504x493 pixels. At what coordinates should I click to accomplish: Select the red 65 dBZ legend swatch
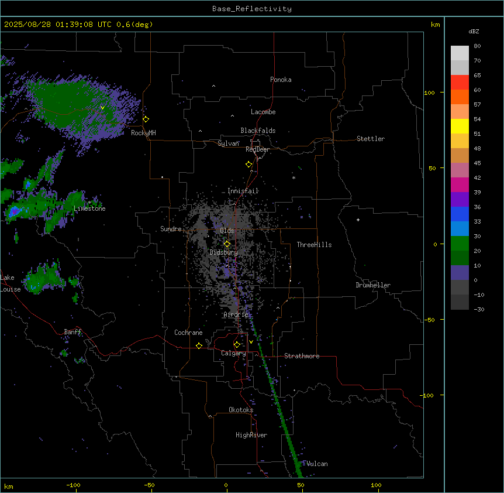point(460,83)
